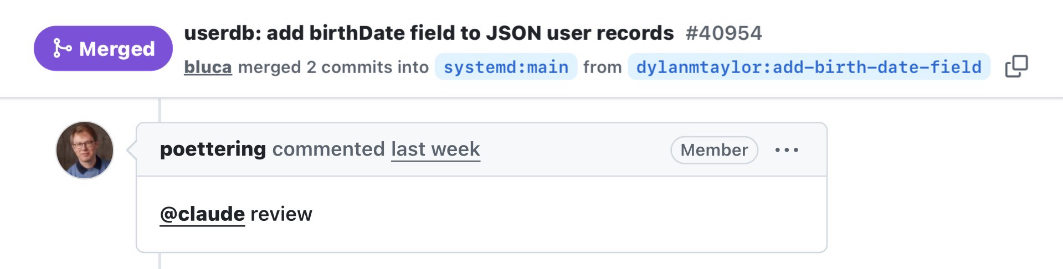Click poettering's profile avatar
Image resolution: width=1063 pixels, height=269 pixels.
tap(85, 150)
